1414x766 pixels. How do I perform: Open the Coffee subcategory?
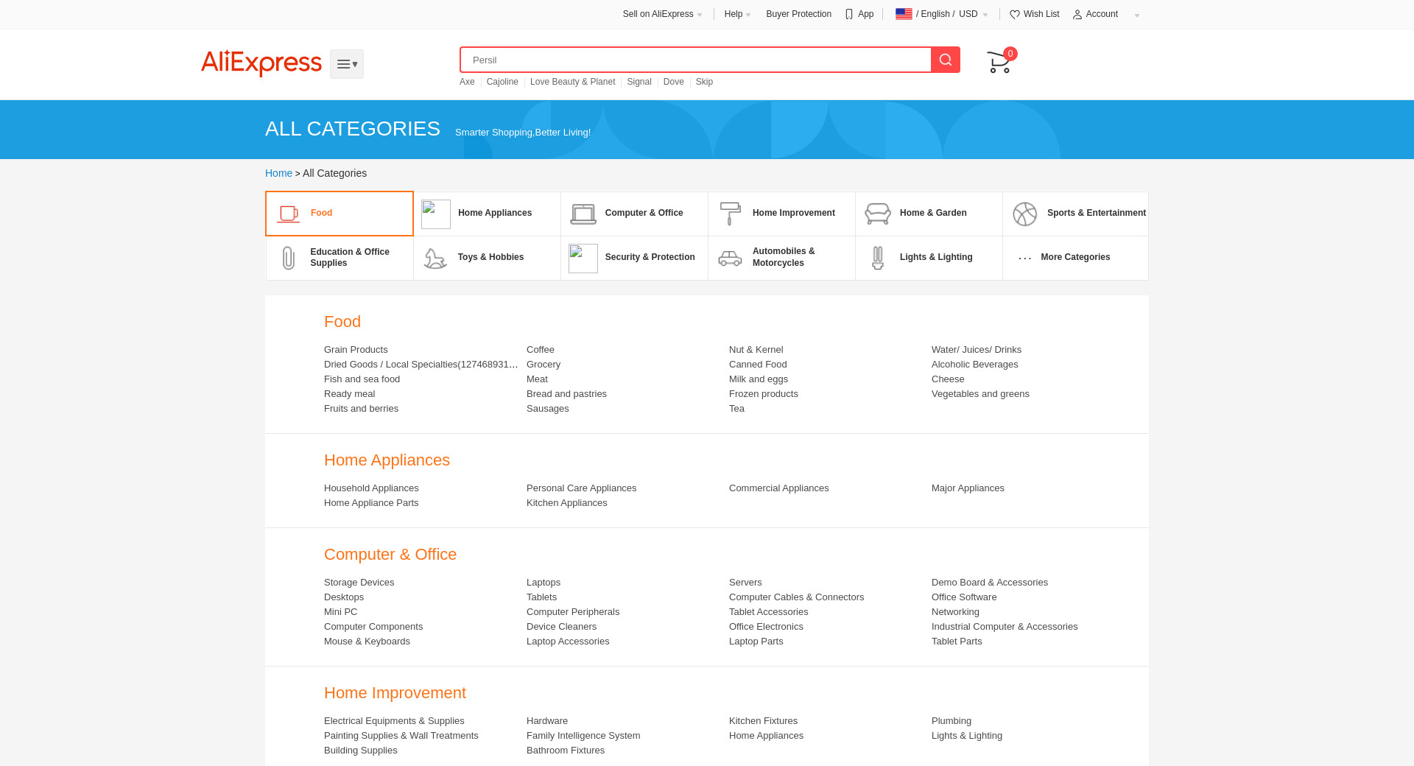(x=541, y=350)
